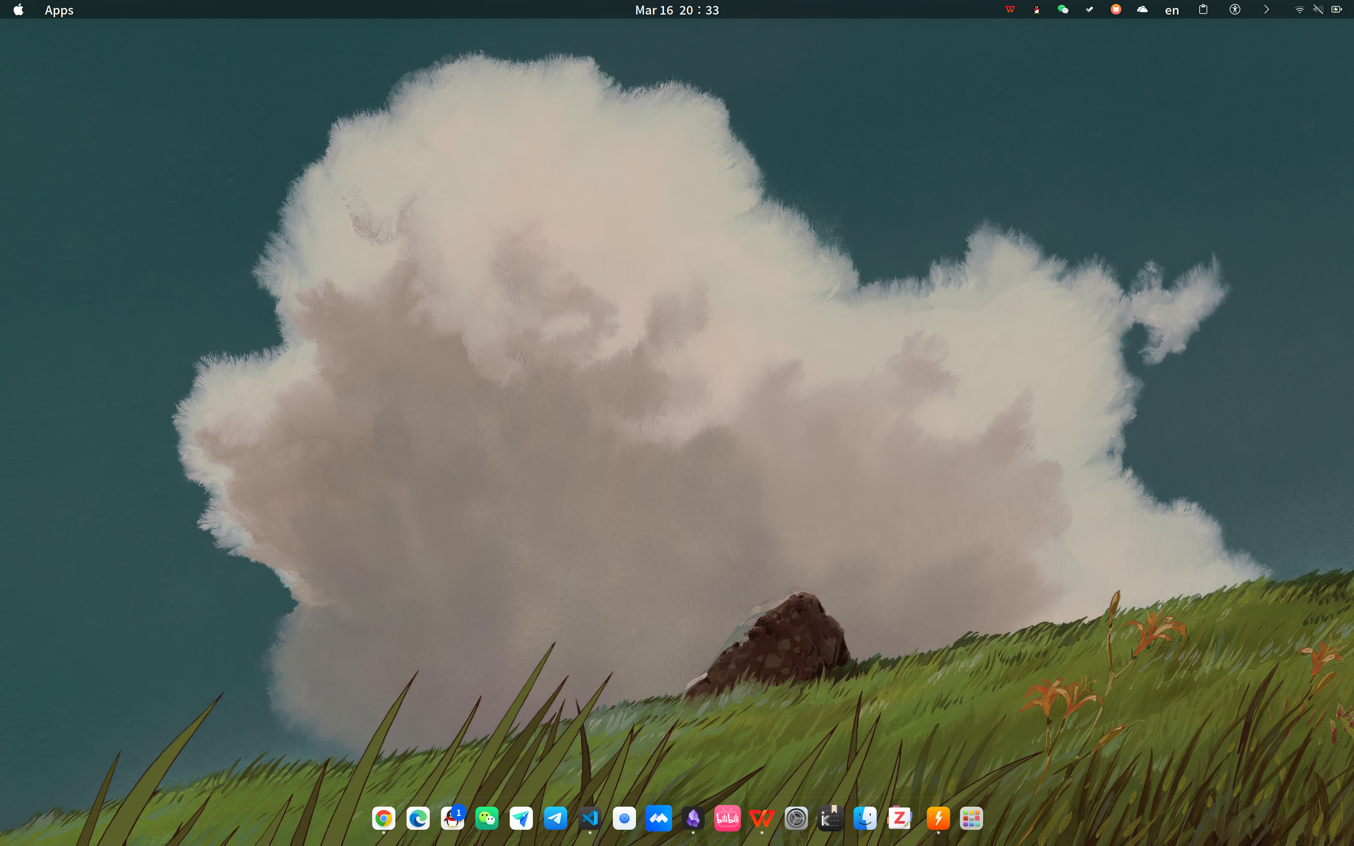
Task: Open bilibili from the dock
Action: [x=727, y=819]
